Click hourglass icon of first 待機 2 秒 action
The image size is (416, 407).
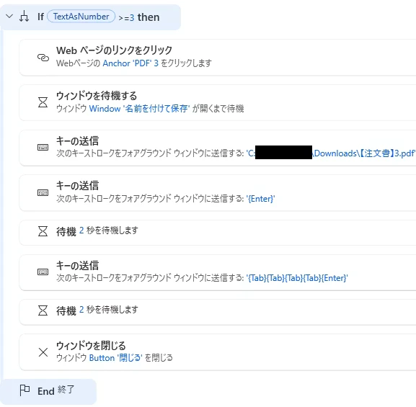tap(43, 231)
